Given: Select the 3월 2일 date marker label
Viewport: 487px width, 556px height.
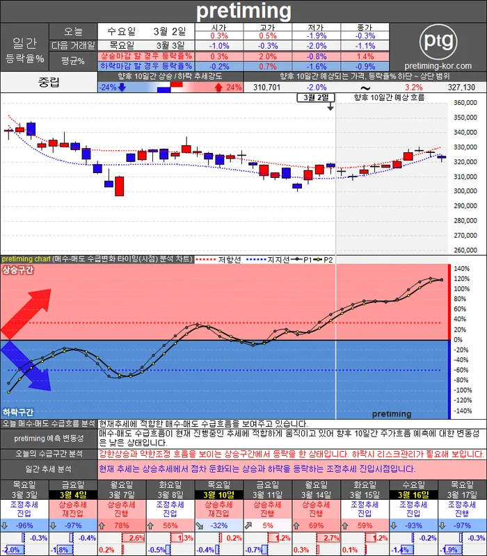Looking at the screenshot, I should pos(316,97).
